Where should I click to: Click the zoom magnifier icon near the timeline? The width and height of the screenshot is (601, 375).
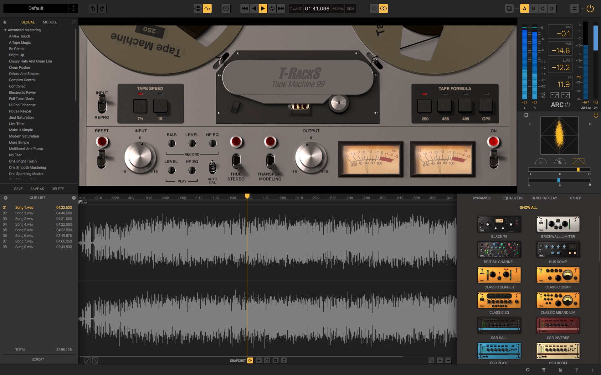pyautogui.click(x=431, y=360)
